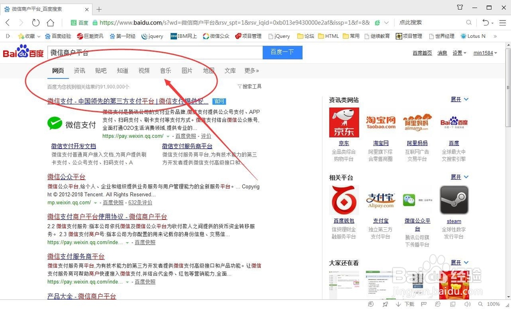The height and width of the screenshot is (309, 511).
Task: Open the 收藏 favorites star menu
Action: (29, 36)
